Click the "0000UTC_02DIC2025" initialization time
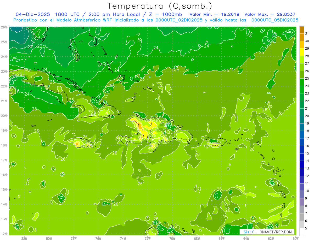The height and width of the screenshot is (242, 314). (179, 20)
